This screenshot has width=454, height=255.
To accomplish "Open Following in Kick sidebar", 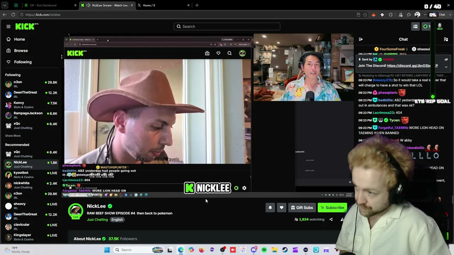I will tap(23, 62).
